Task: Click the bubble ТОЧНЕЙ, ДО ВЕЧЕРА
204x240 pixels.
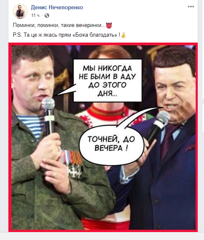Action: [111, 144]
